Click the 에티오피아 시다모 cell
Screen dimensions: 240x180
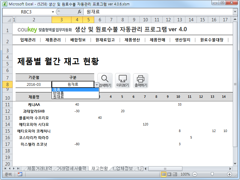coord(34,124)
